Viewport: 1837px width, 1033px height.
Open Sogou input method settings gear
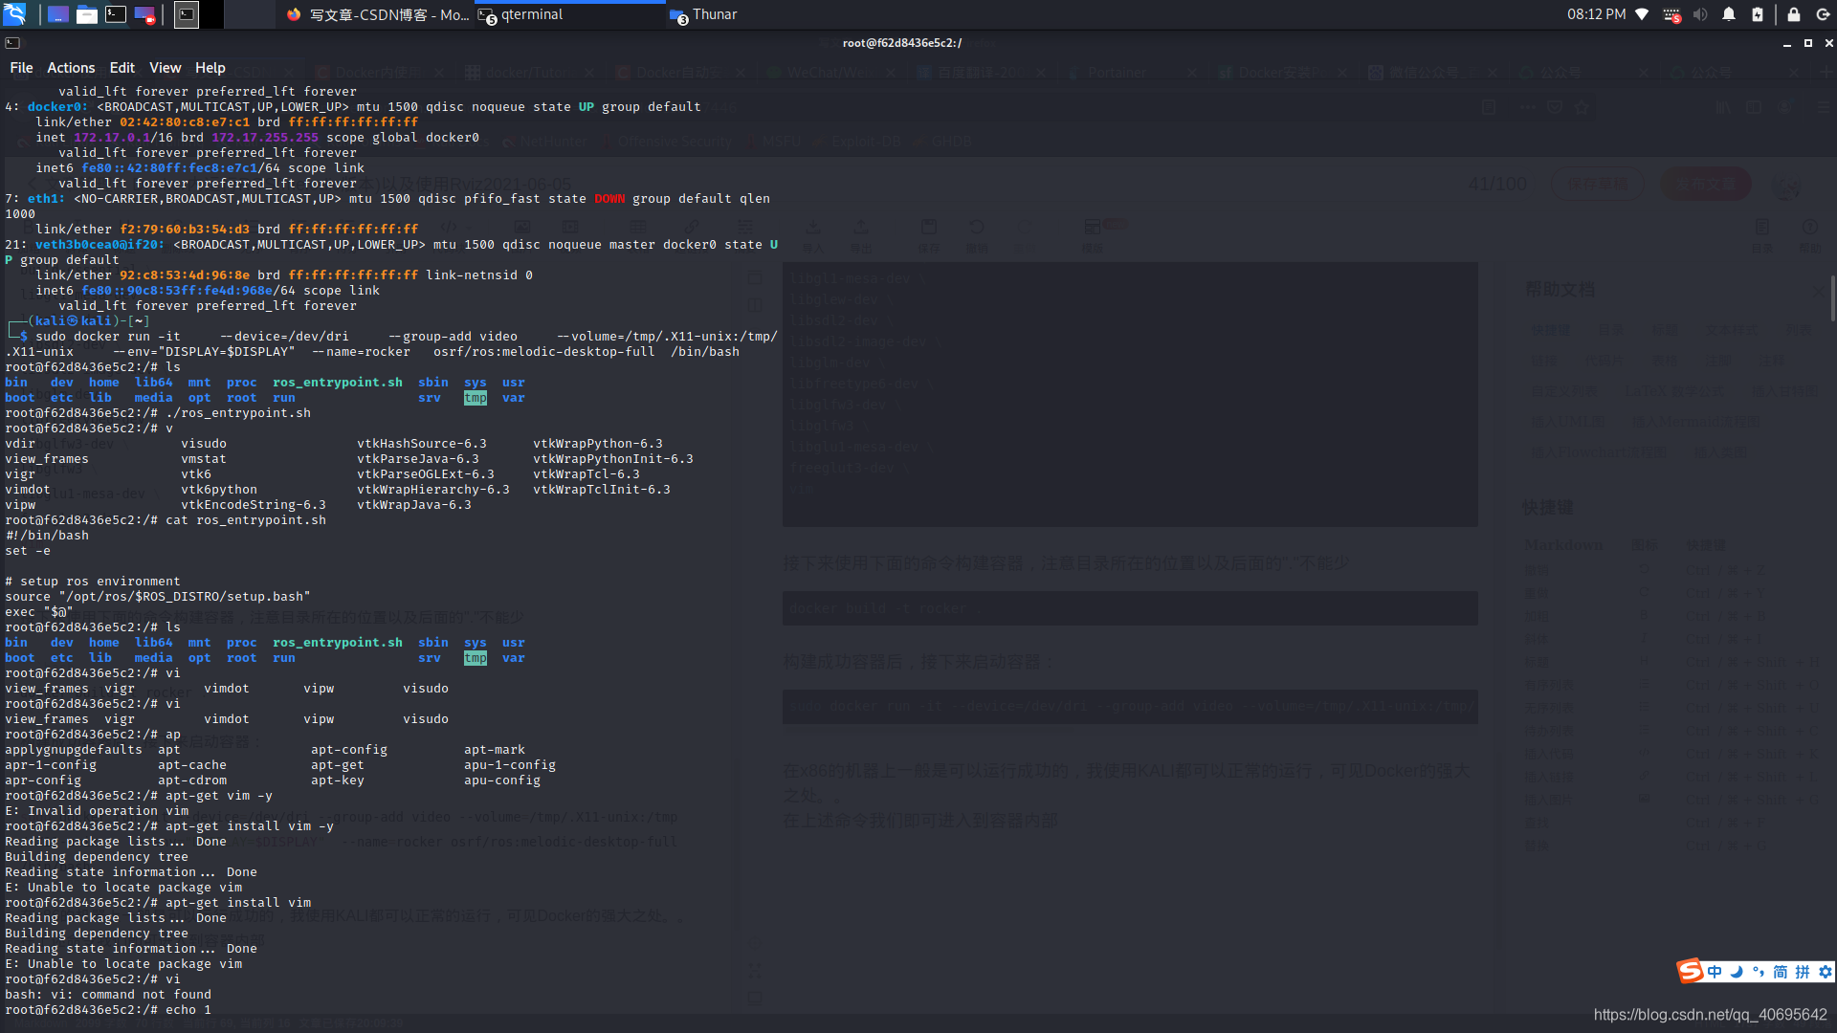pyautogui.click(x=1826, y=972)
